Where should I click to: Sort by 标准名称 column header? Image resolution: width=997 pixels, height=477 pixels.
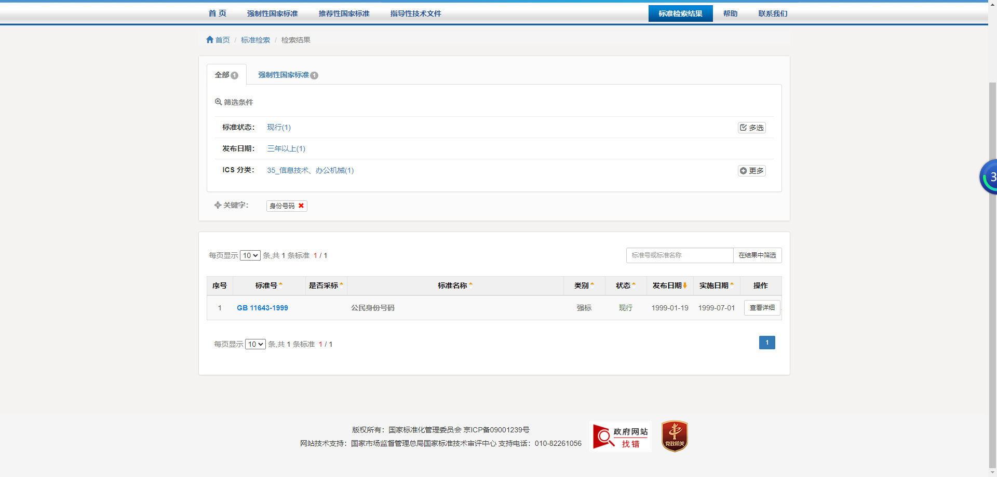click(x=455, y=285)
